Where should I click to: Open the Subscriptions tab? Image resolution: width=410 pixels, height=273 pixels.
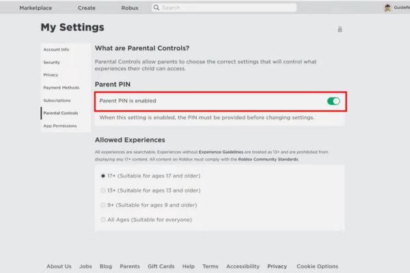(x=57, y=100)
